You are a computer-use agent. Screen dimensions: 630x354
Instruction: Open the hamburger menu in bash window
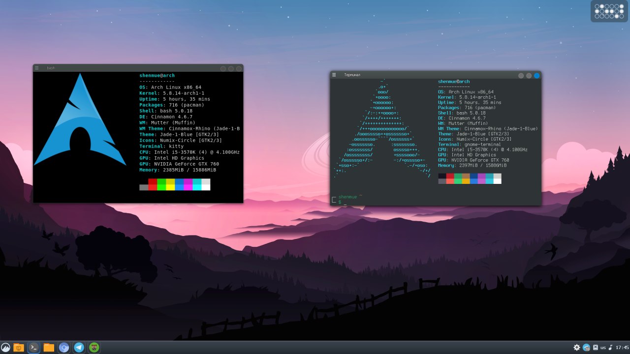(36, 68)
